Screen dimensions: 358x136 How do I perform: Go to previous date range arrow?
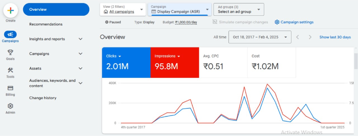(297, 37)
